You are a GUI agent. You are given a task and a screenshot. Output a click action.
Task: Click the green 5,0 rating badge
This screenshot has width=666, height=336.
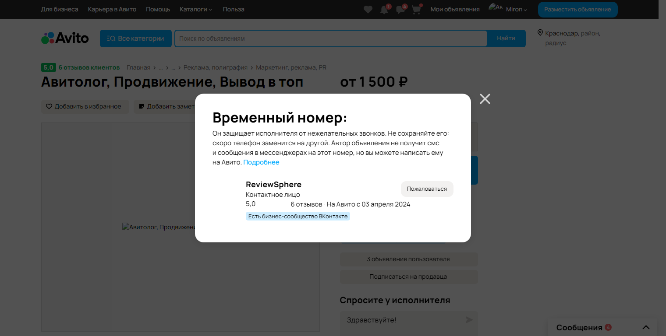click(49, 67)
